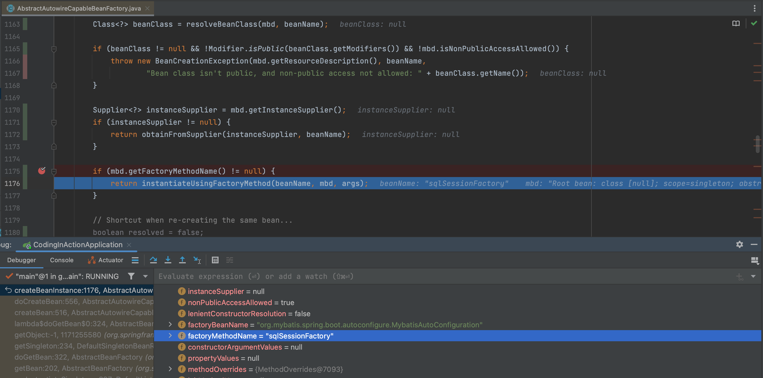Expand the methodOverrides variable node
Viewport: 763px width, 378px height.
click(x=170, y=369)
